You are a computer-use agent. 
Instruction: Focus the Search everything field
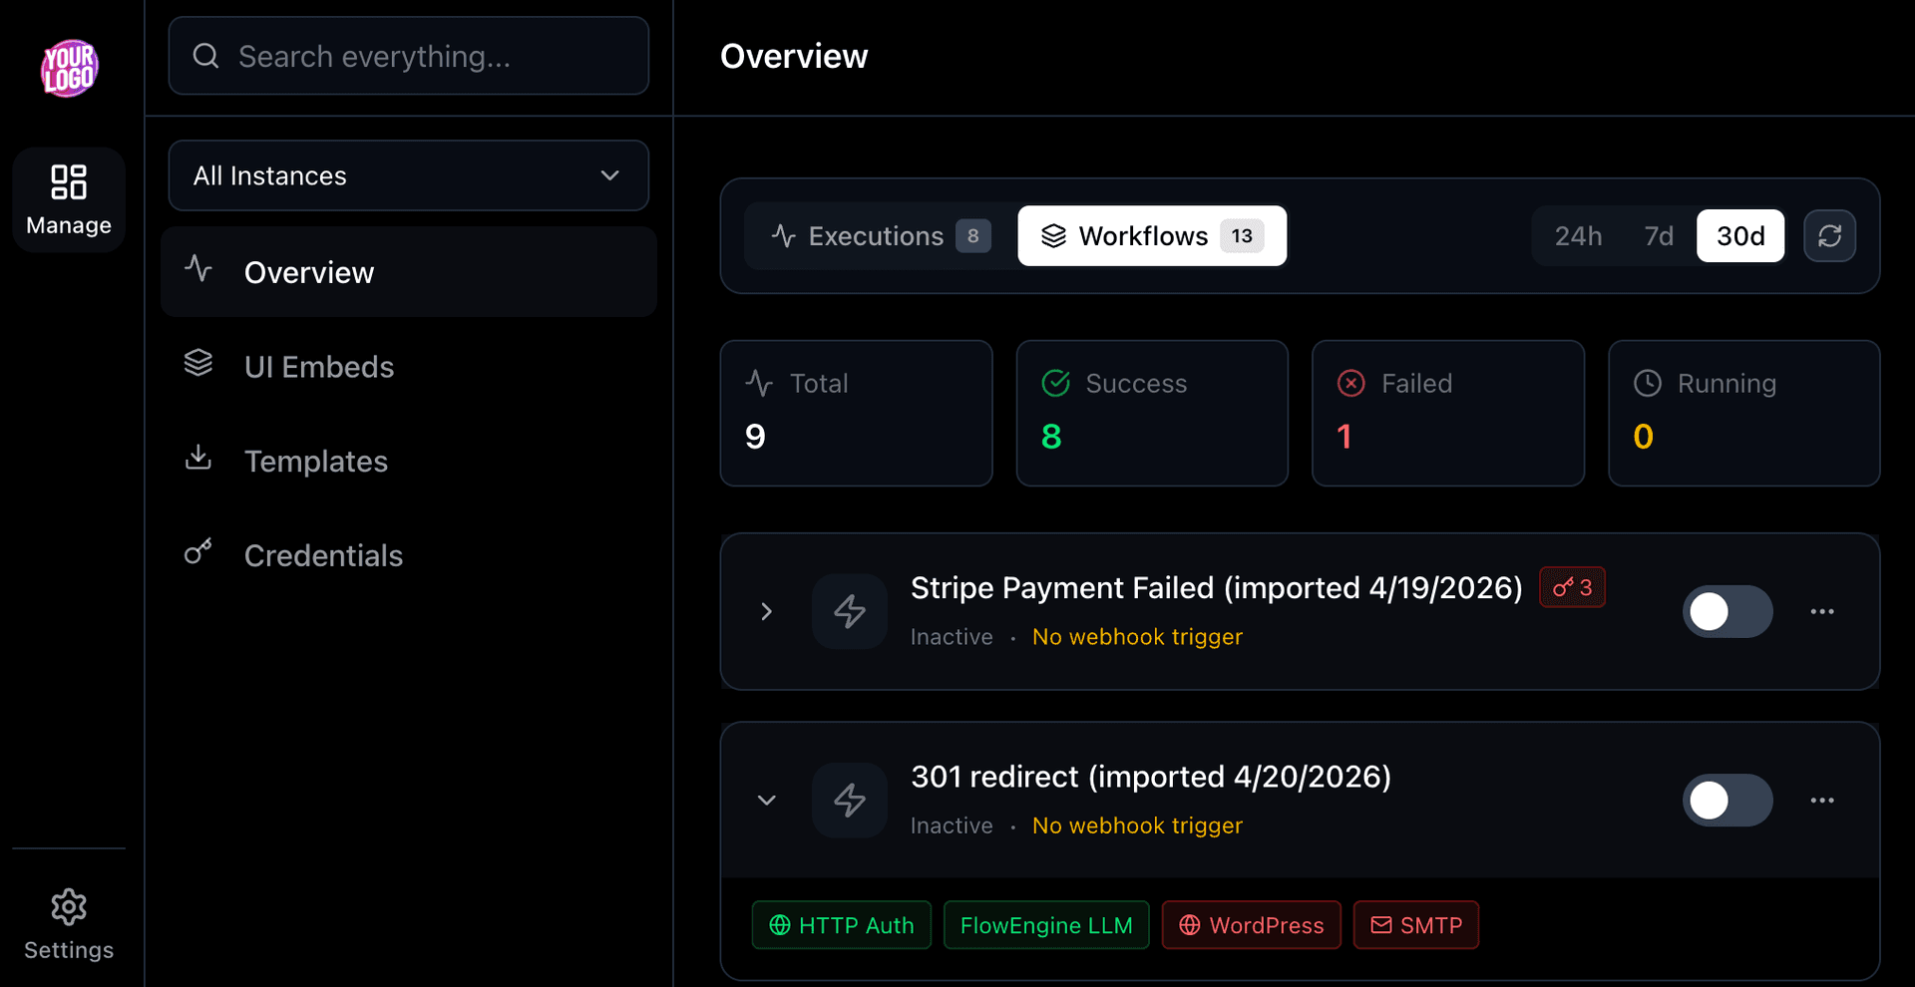pyautogui.click(x=409, y=56)
